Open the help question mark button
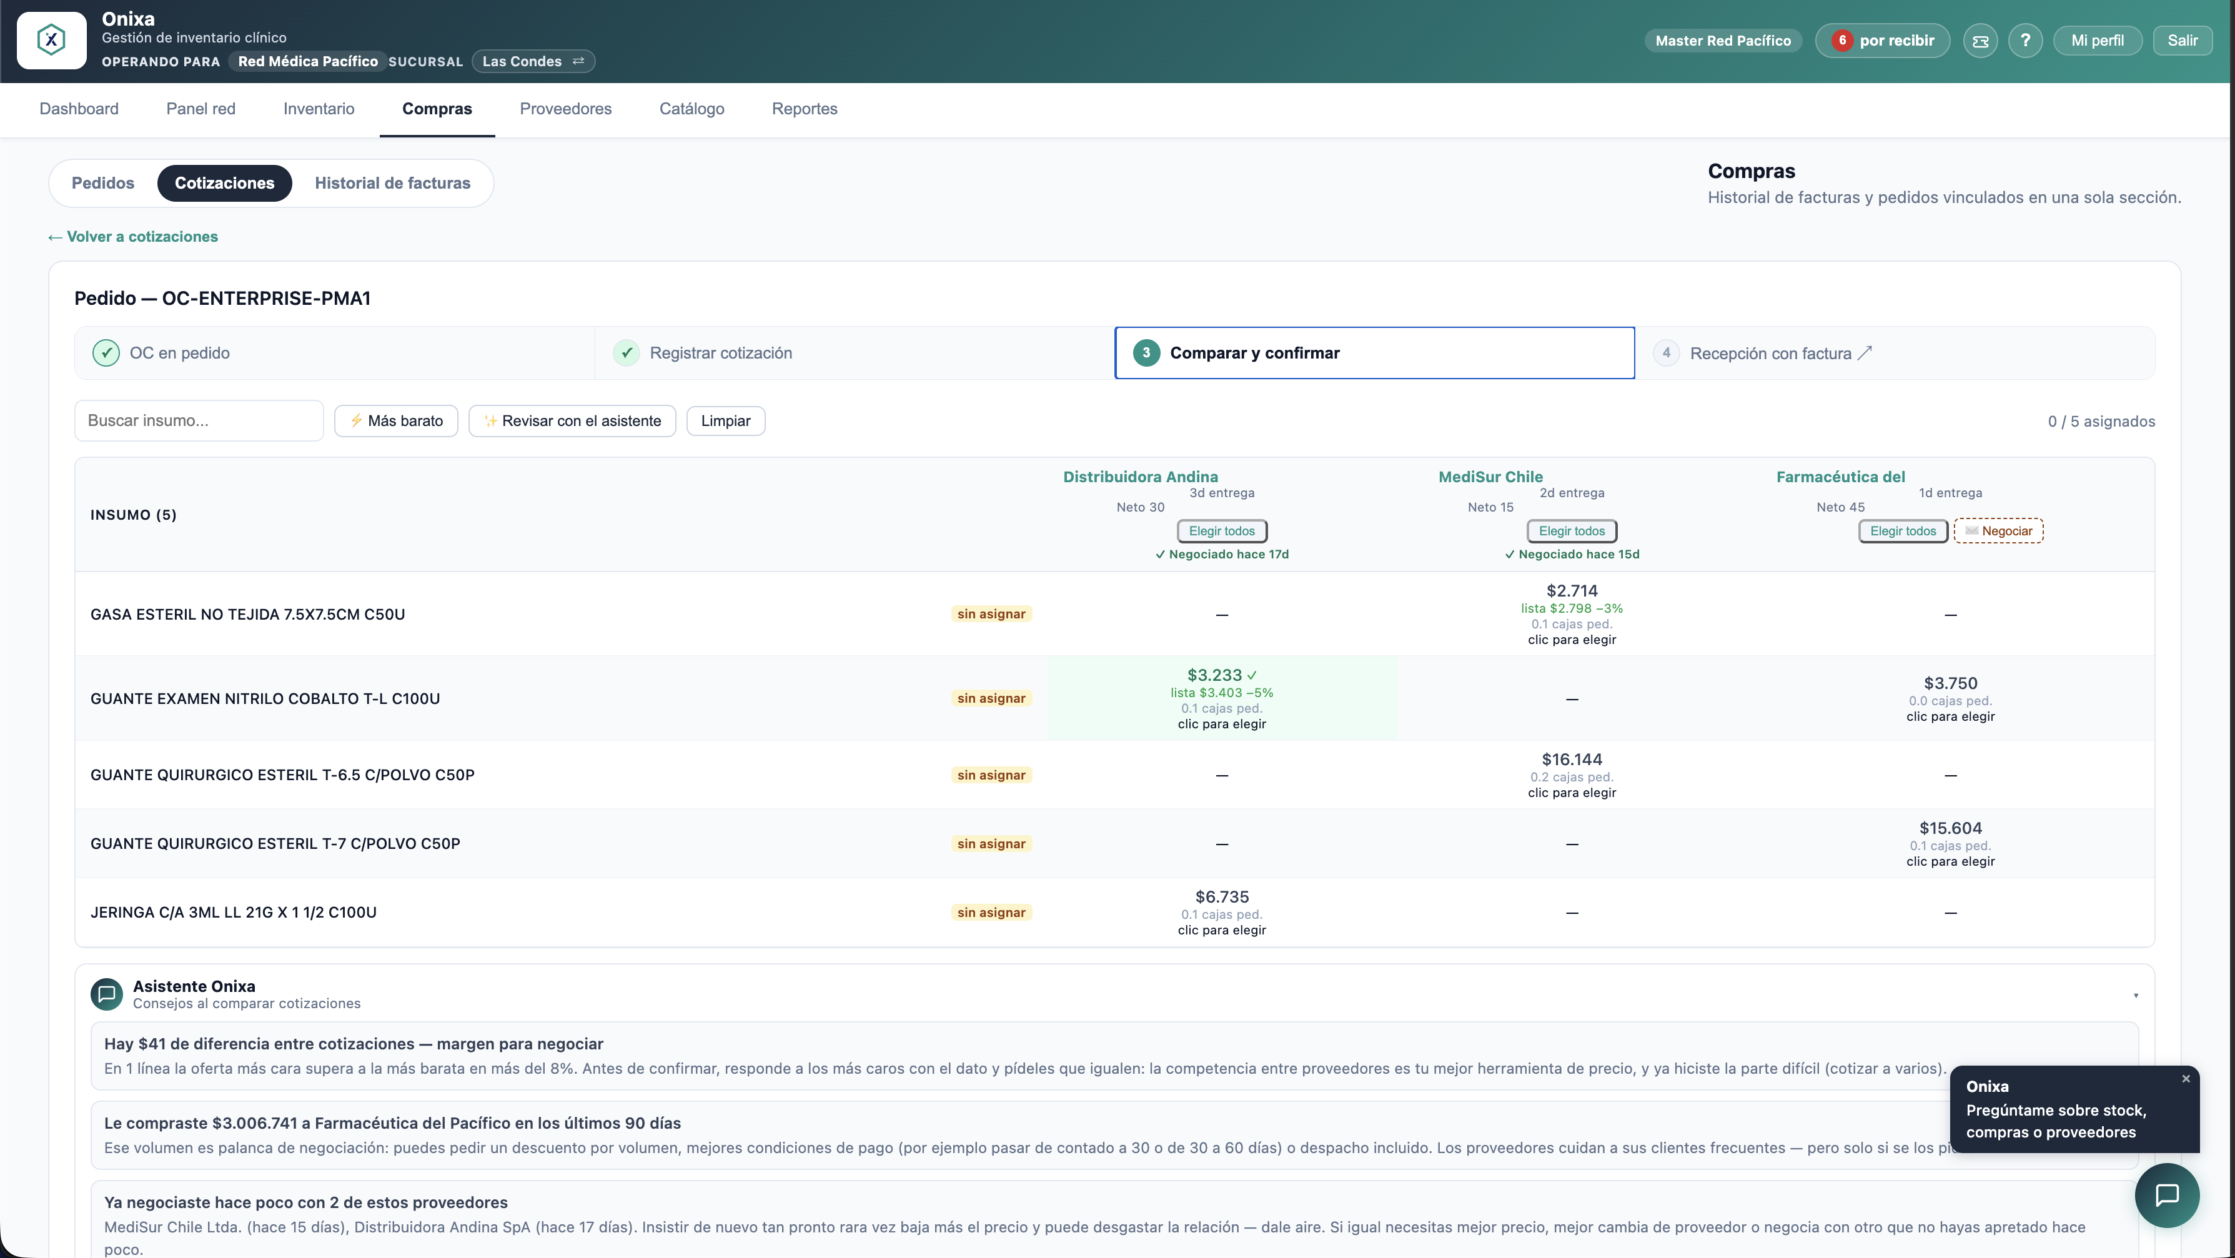Image resolution: width=2235 pixels, height=1258 pixels. point(2025,41)
